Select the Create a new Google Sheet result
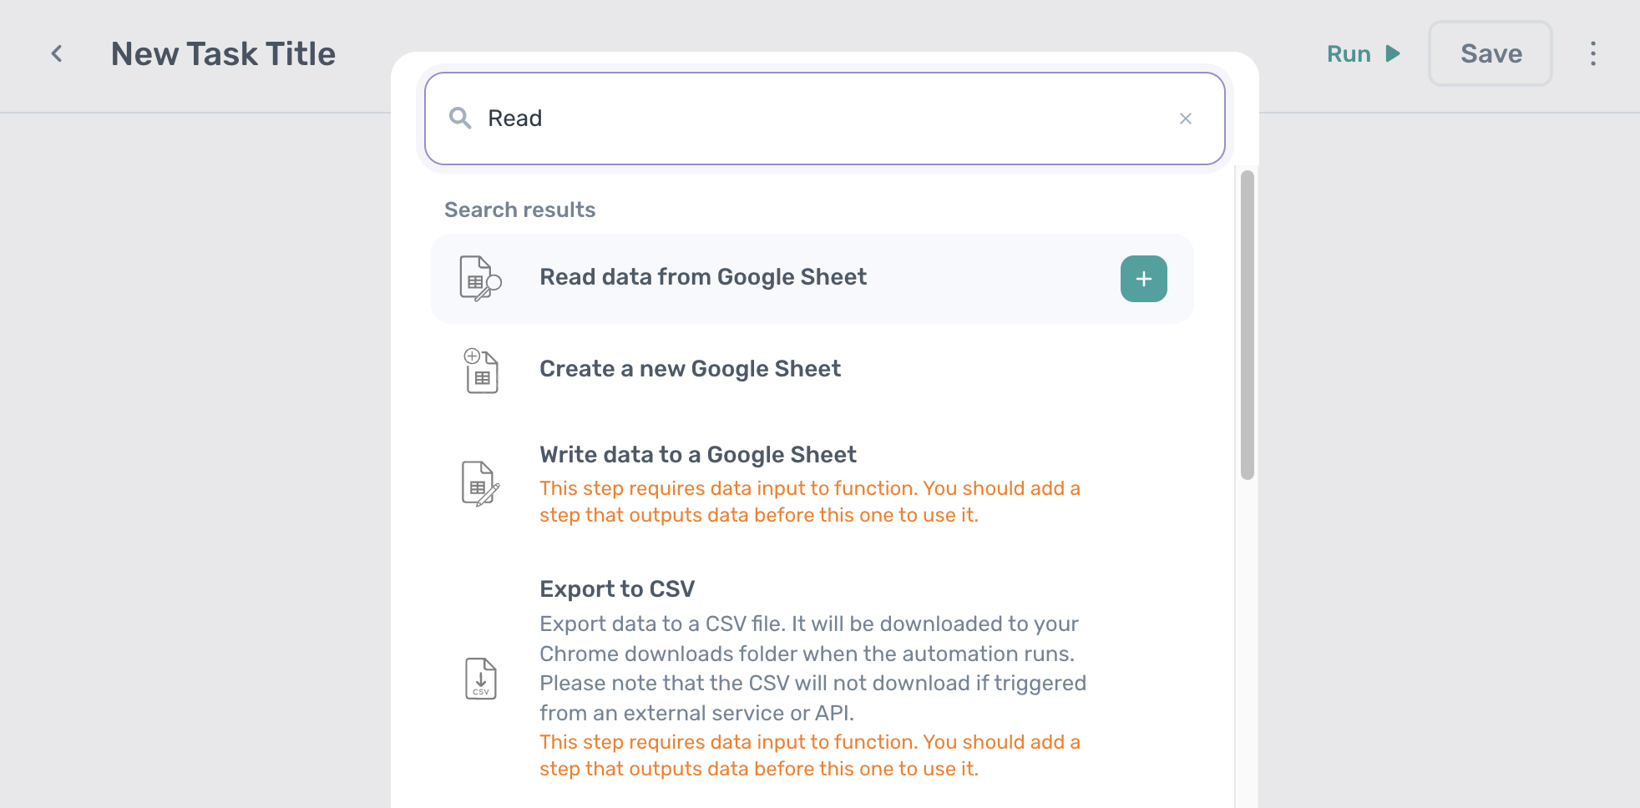 pos(690,368)
